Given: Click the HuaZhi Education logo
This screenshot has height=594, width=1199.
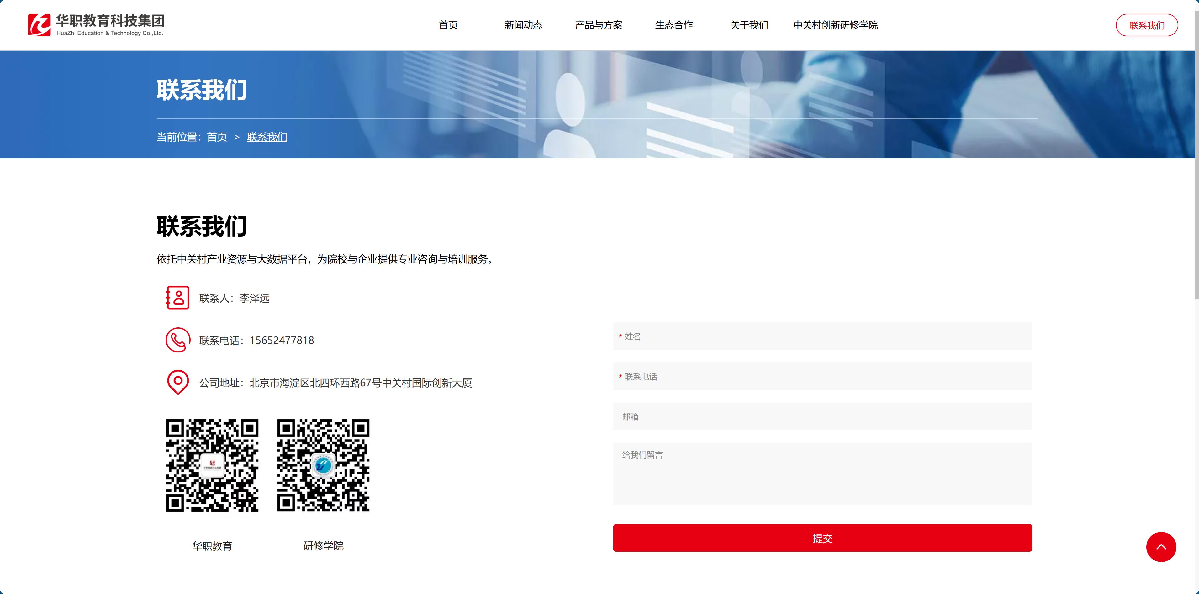Looking at the screenshot, I should [x=96, y=25].
